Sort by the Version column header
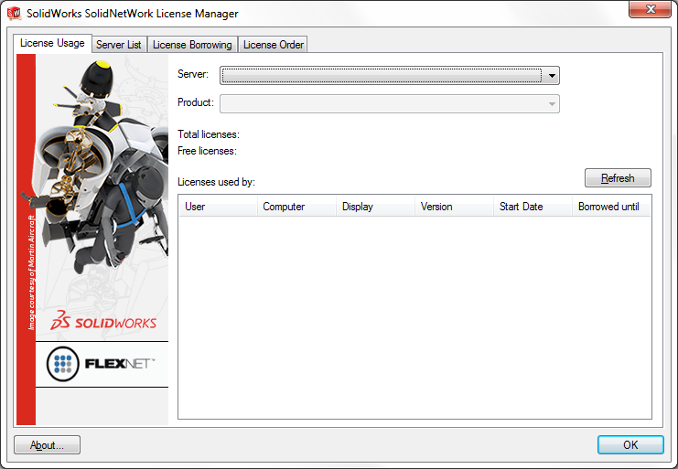Viewport: 678px width, 469px height. click(454, 207)
